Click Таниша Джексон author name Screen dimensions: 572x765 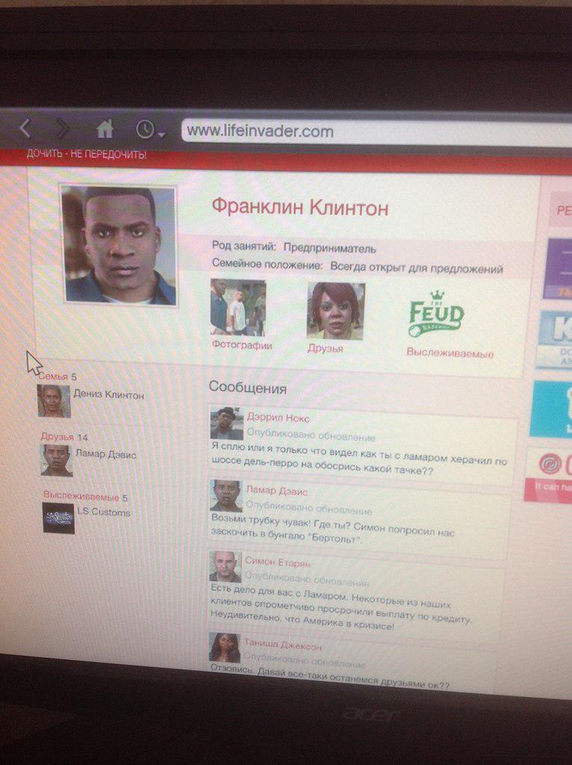click(283, 645)
